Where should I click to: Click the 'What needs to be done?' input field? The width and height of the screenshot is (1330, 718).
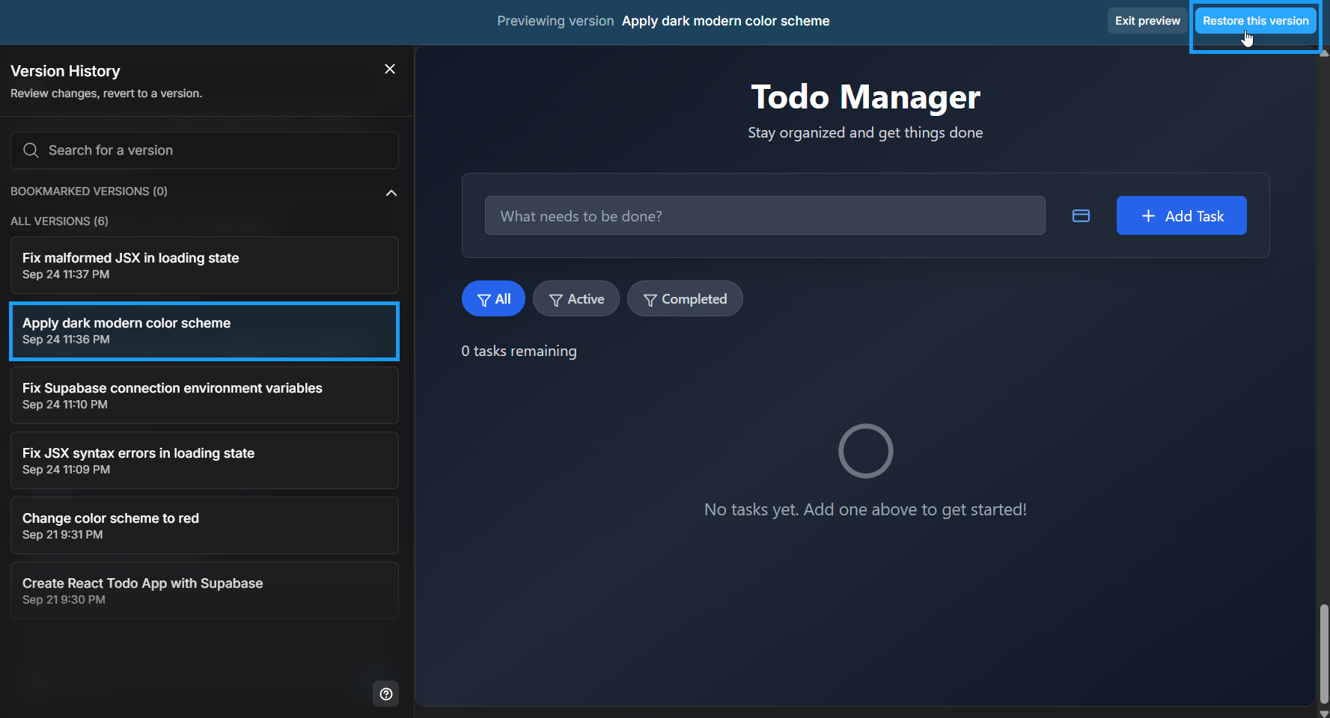pyautogui.click(x=764, y=215)
